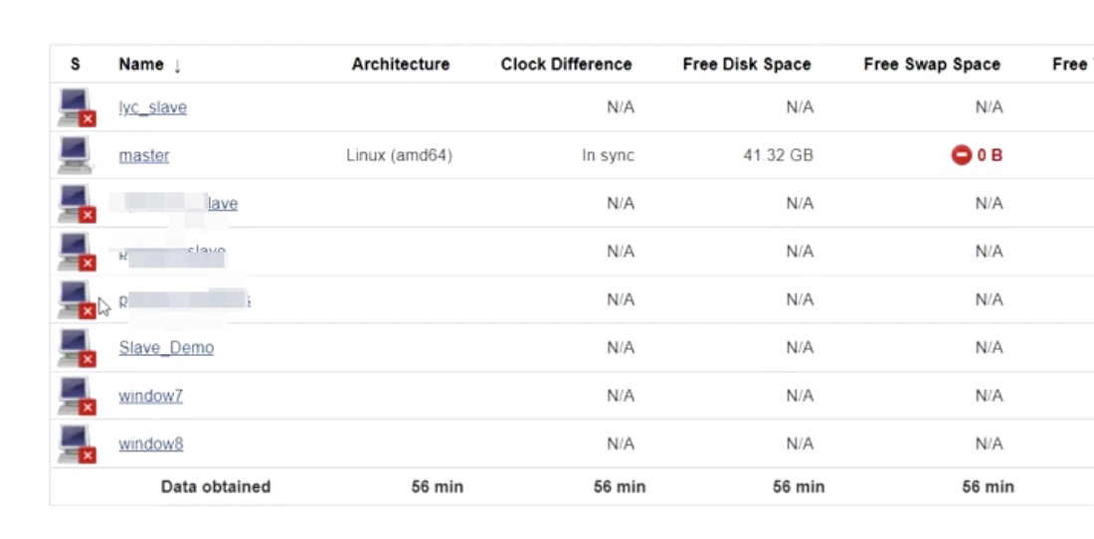Open the window8 node link

(150, 444)
